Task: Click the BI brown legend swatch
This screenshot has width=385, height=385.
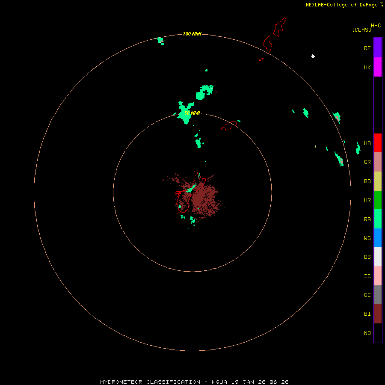Action: (378, 314)
